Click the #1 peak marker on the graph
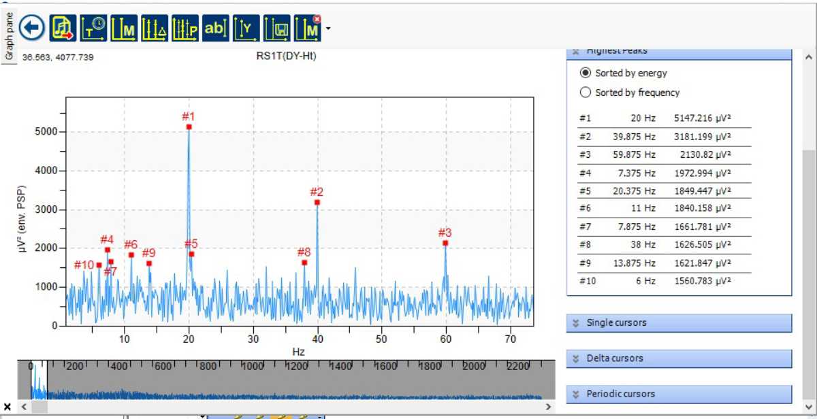 click(x=189, y=127)
